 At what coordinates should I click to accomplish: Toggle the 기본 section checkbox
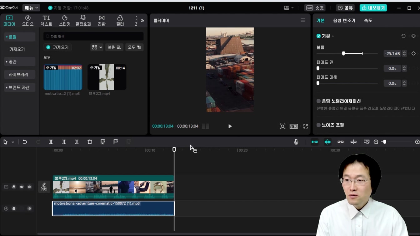click(318, 36)
